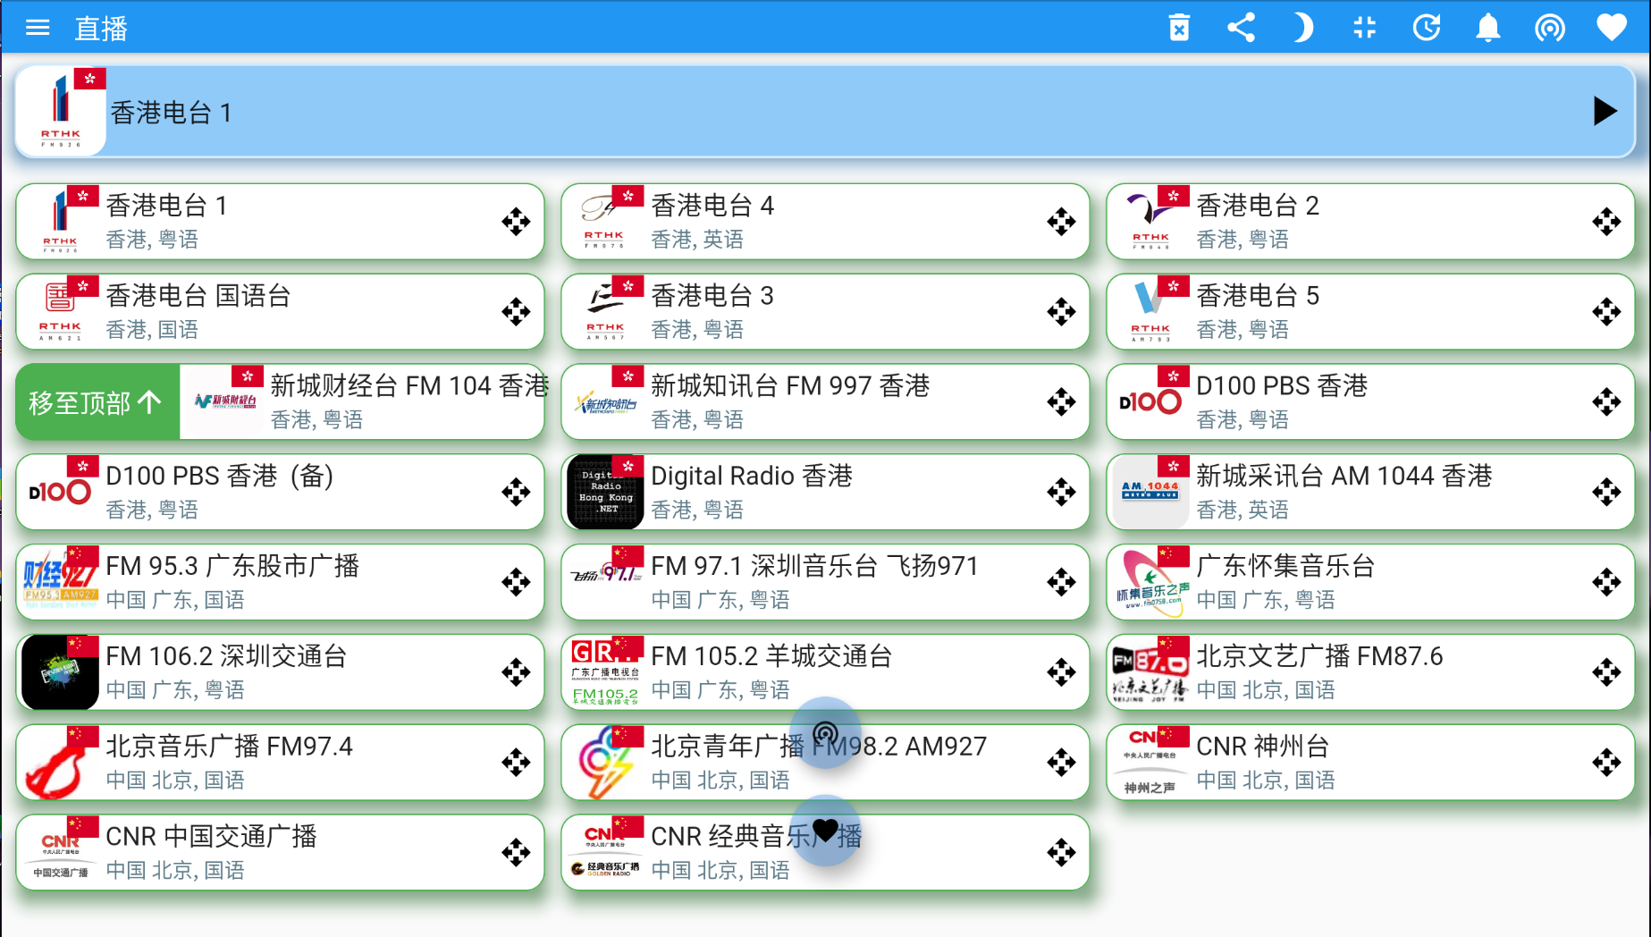The image size is (1651, 937).
Task: Click move handle for D100 PBS 香港 (备)
Action: coord(516,492)
